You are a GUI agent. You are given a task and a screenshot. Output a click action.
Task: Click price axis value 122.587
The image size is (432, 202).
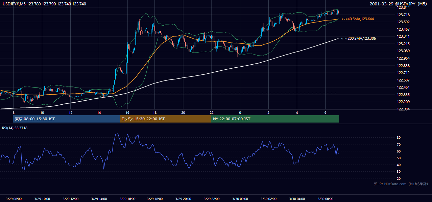(404, 80)
